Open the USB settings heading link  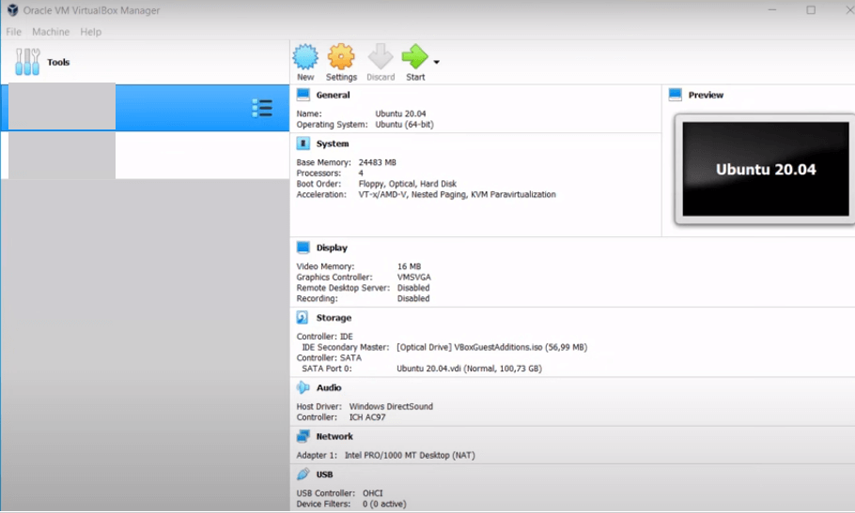[324, 475]
